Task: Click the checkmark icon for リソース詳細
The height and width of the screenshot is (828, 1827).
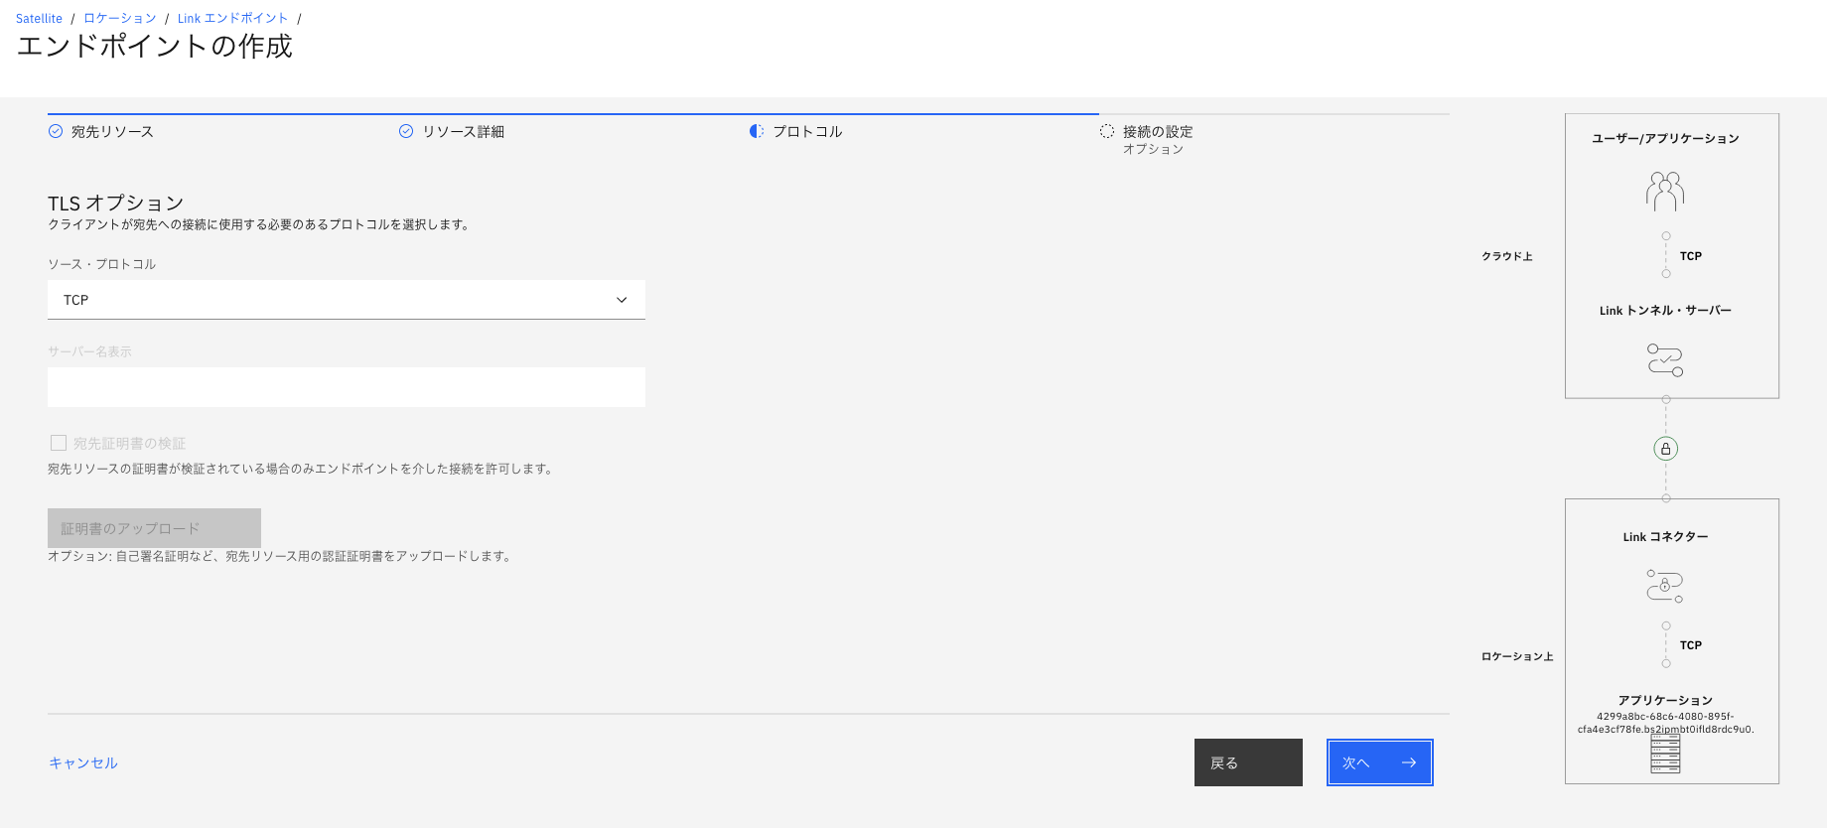Action: 406,131
